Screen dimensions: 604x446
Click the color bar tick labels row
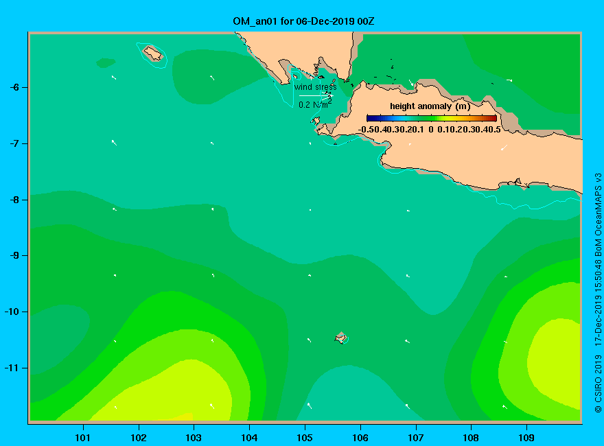coord(429,130)
